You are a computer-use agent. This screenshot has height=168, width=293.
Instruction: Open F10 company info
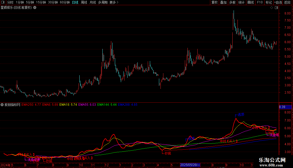(260, 2)
